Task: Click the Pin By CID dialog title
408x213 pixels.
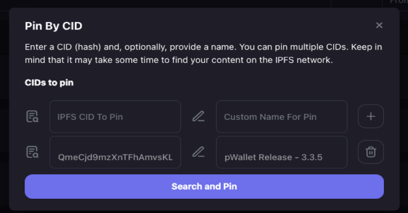Action: [53, 26]
